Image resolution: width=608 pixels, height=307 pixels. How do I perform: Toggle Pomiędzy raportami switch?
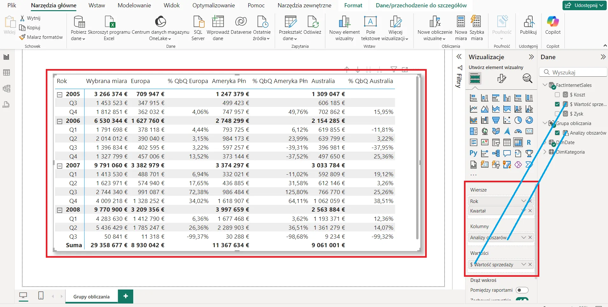tap(522, 290)
